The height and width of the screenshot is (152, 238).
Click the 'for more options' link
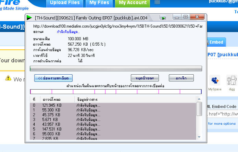pyautogui.click(x=222, y=124)
